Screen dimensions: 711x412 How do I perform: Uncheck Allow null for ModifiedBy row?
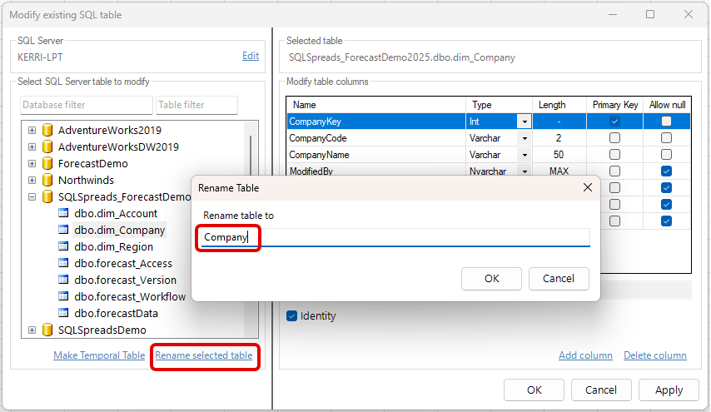tap(666, 171)
